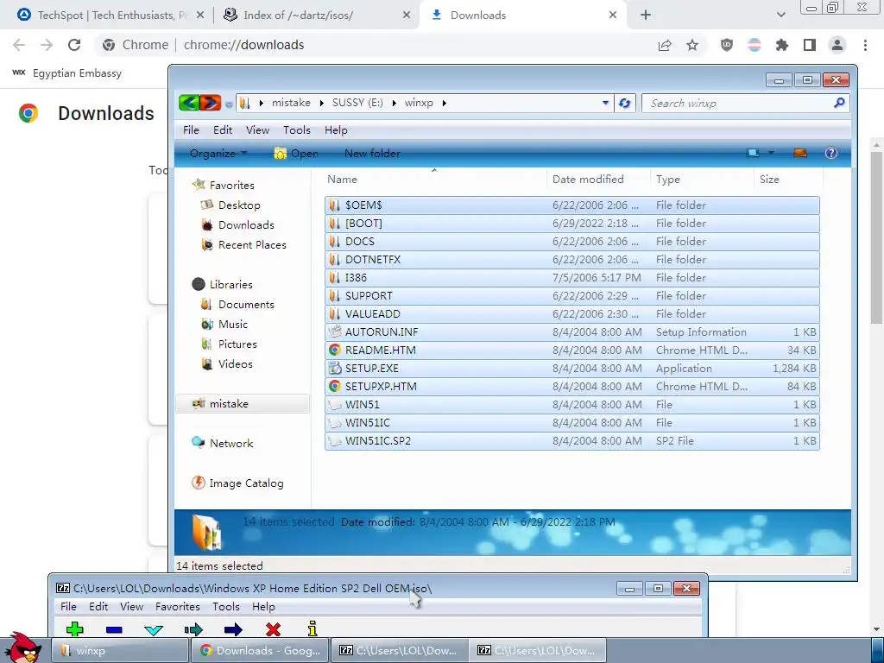Toggle the Chrome side panel icon
Image resolution: width=884 pixels, height=663 pixels.
(x=810, y=45)
